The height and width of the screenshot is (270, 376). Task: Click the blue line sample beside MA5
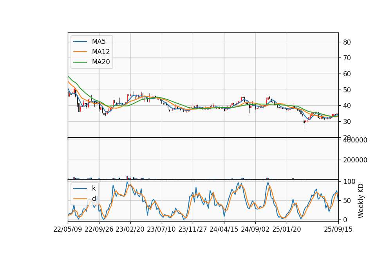(80, 42)
